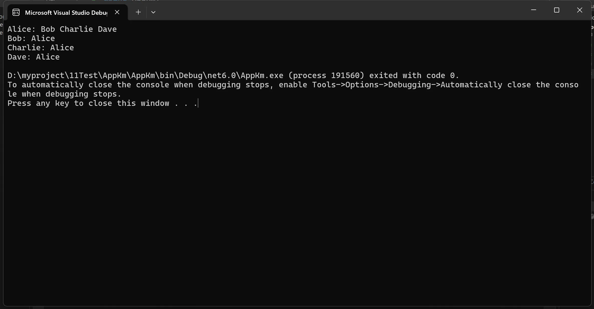Click the 'Bob: Alice' output line
The width and height of the screenshot is (594, 309).
pos(31,38)
